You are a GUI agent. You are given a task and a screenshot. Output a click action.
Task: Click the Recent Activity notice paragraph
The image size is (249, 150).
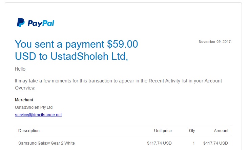click(x=118, y=84)
